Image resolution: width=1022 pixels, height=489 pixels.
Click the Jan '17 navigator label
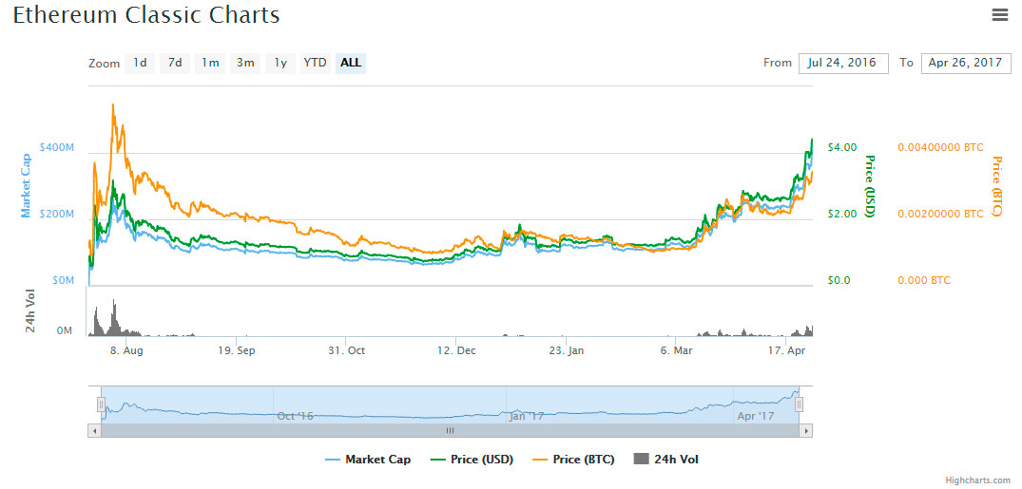pyautogui.click(x=527, y=416)
